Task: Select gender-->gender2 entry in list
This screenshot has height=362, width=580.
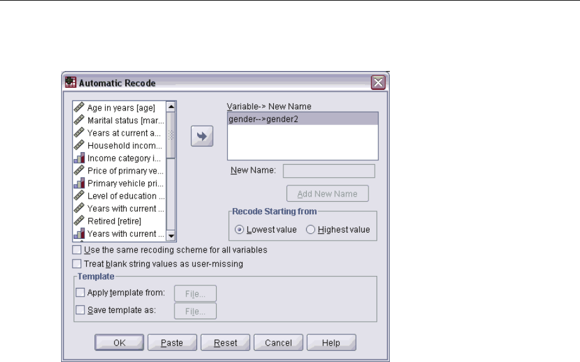Action: pos(302,119)
